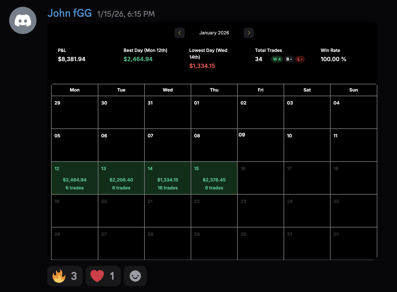This screenshot has height=292, width=397.
Task: Select Tuesday 13 calendar day cell
Action: coord(121,178)
